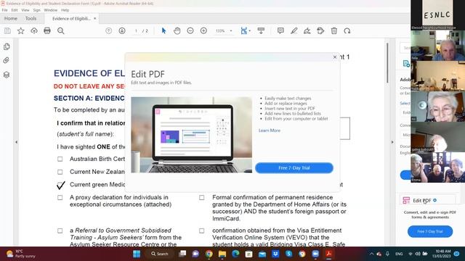Toggle scrolling mode tool
This screenshot has width=465, height=261.
(x=261, y=30)
